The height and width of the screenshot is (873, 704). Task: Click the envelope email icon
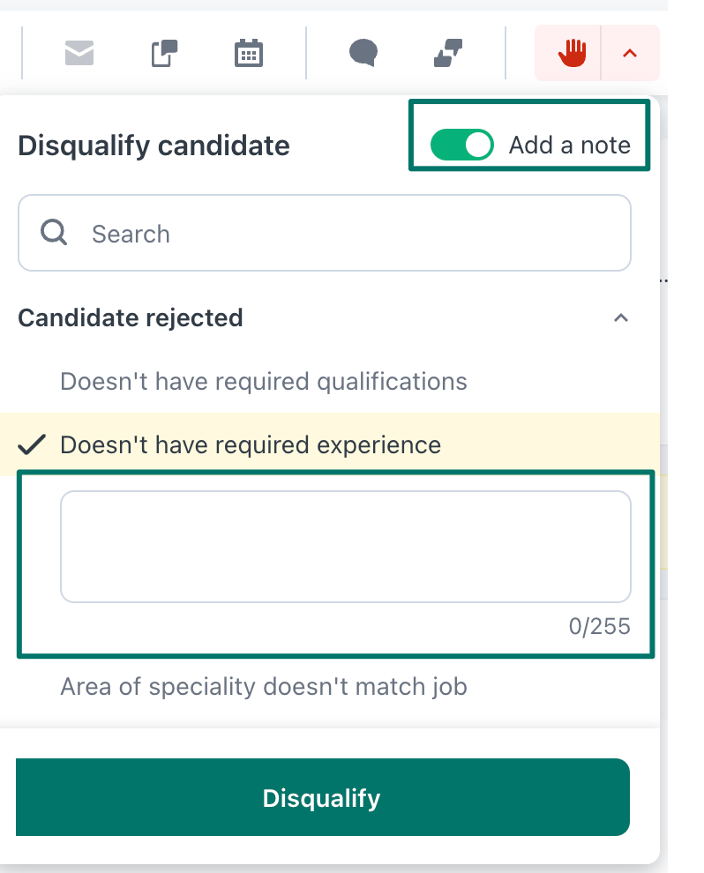pos(79,54)
